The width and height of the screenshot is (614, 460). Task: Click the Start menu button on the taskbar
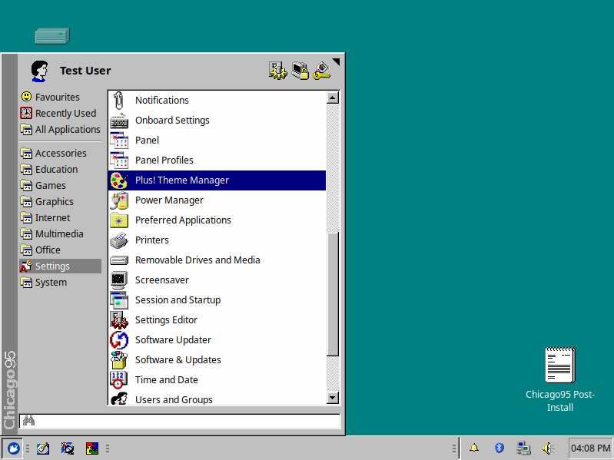point(13,448)
